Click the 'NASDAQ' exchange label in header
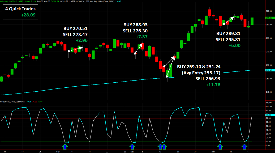 click(x=13, y=1)
